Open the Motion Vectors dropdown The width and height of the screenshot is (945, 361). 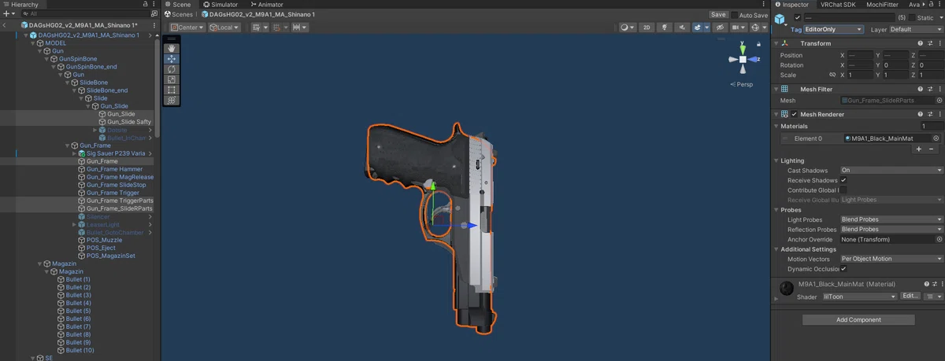tap(891, 259)
